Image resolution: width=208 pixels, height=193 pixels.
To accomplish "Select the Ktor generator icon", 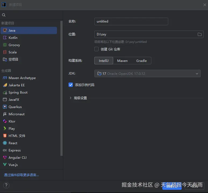I will 5,121.
